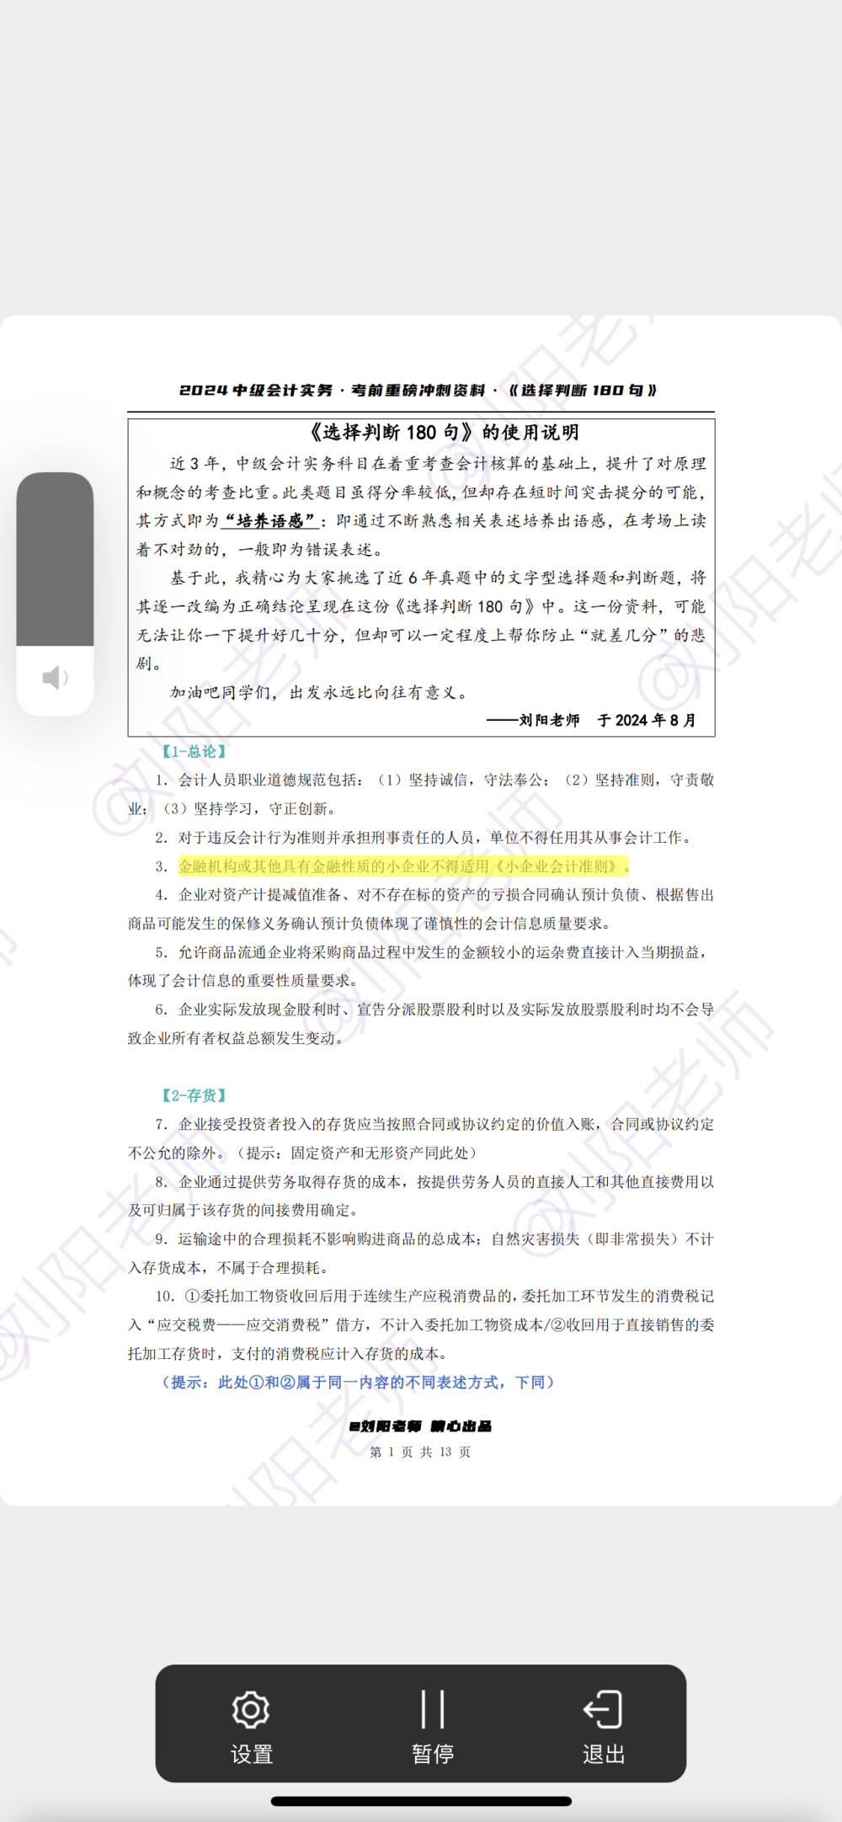Tap item 6 about 发放现金股利
842x1822 pixels.
point(421,1024)
